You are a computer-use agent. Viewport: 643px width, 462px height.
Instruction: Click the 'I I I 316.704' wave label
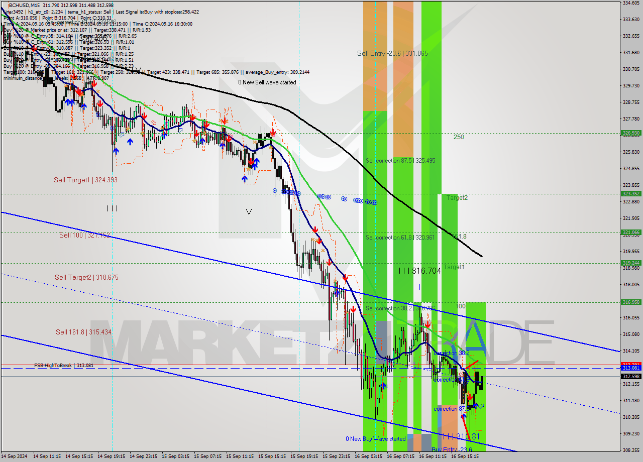pyautogui.click(x=419, y=271)
